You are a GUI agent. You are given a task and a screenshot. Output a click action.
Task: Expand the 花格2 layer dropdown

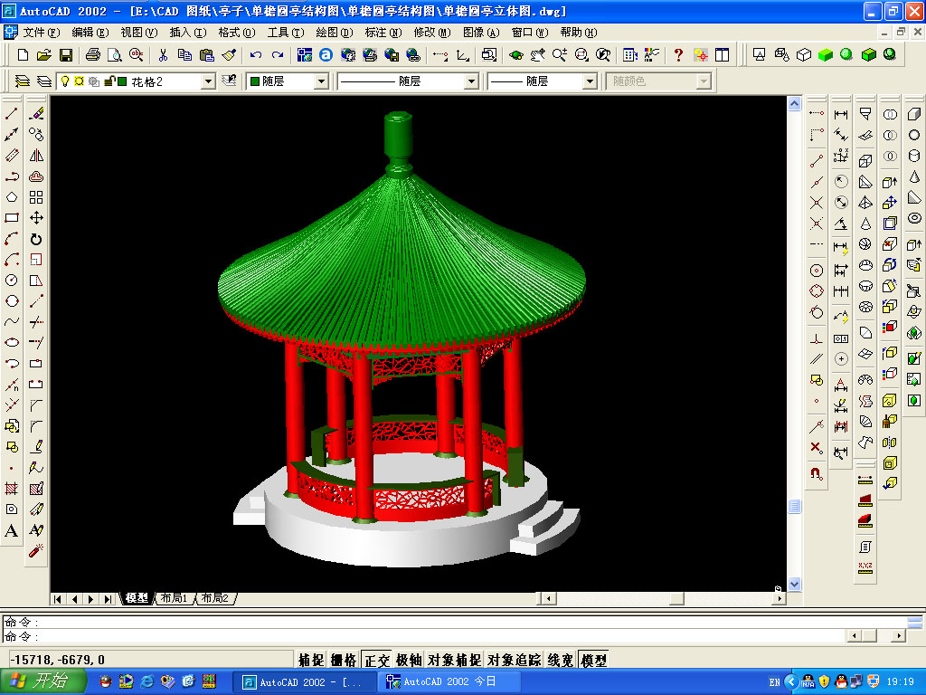pos(208,81)
